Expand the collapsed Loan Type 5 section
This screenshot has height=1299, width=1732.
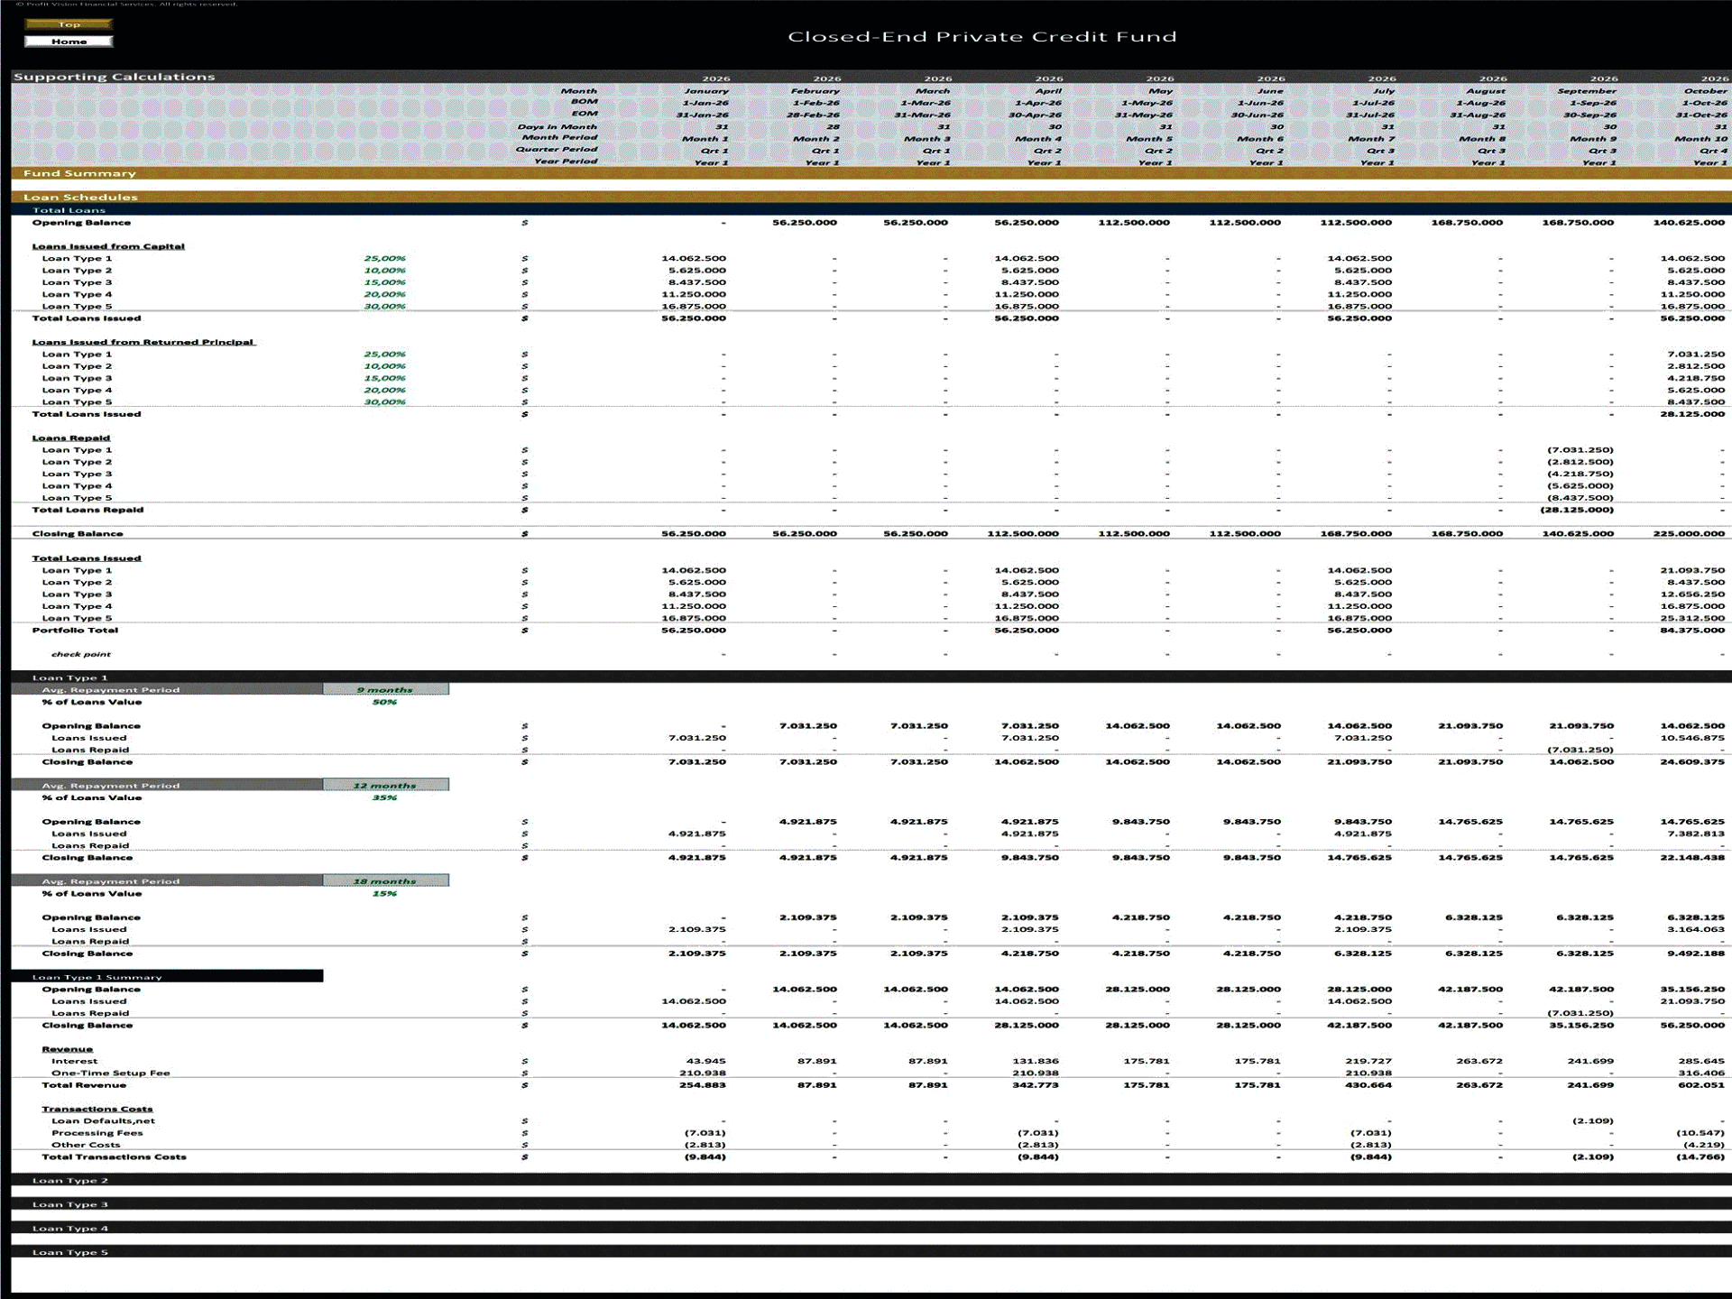69,1251
